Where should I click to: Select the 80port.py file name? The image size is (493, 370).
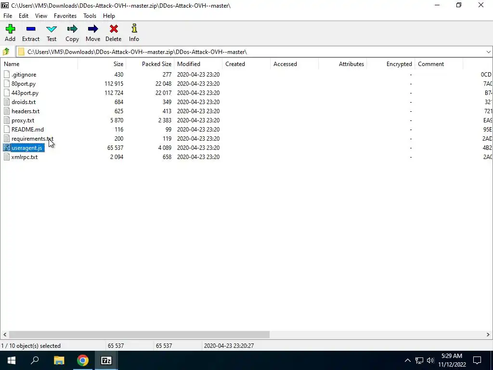pyautogui.click(x=24, y=84)
